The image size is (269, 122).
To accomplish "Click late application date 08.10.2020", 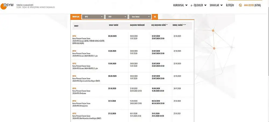I will coord(156,101).
